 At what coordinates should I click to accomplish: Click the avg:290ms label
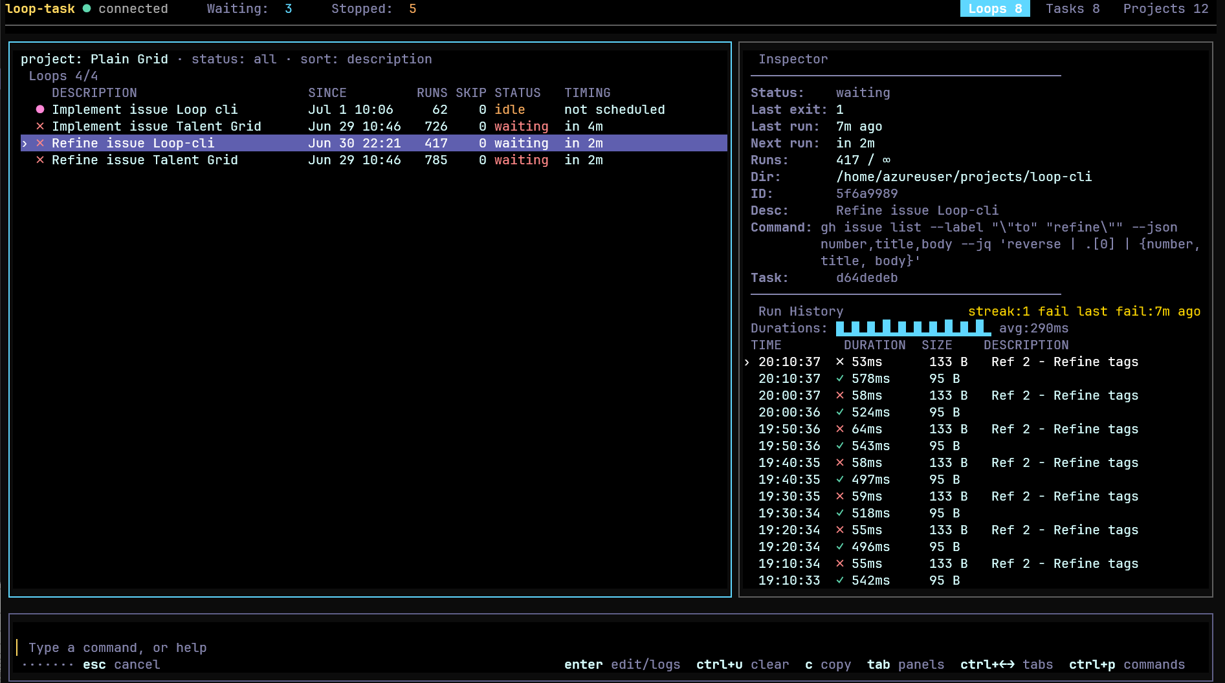[1033, 328]
